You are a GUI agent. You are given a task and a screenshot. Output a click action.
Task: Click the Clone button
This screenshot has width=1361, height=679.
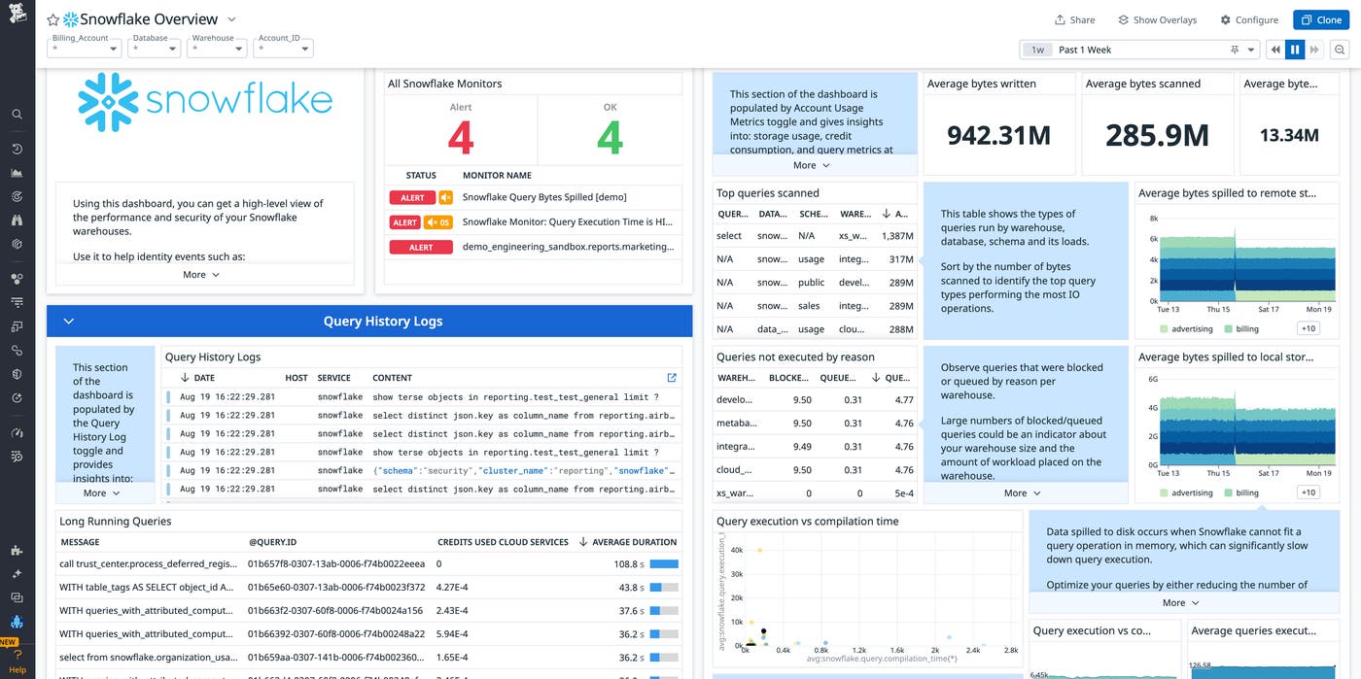[x=1320, y=18]
